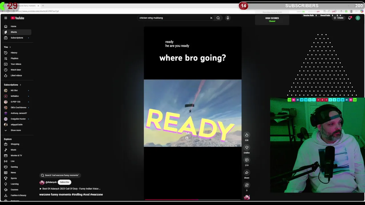Open the Anthony James57 channel subscription
This screenshot has width=365, height=205.
(x=17, y=113)
